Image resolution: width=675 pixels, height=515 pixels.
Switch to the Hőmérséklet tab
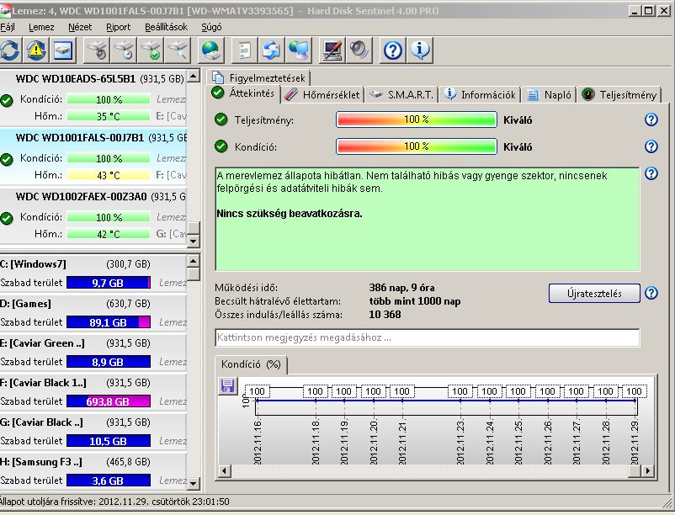(x=322, y=94)
